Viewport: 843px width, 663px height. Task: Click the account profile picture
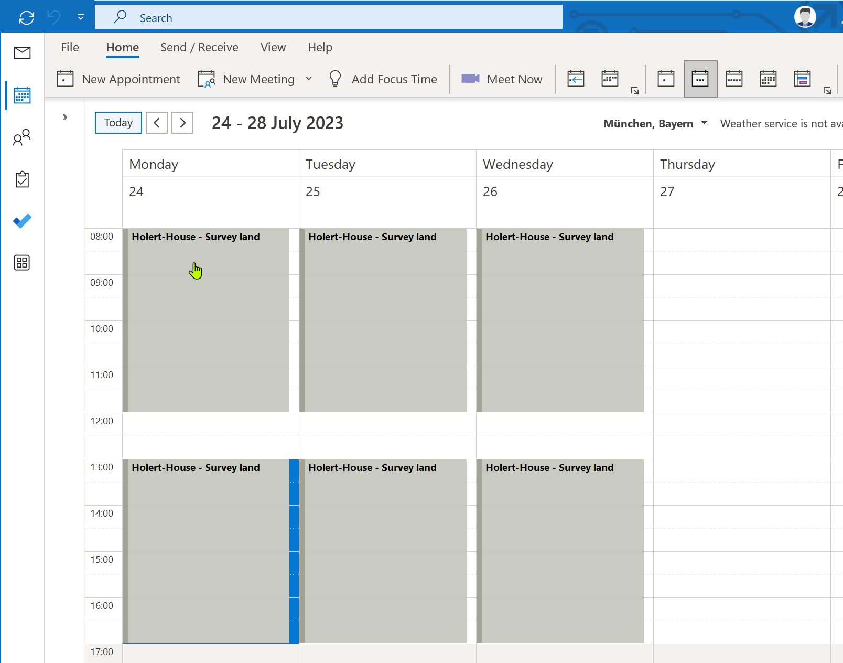pyautogui.click(x=805, y=17)
